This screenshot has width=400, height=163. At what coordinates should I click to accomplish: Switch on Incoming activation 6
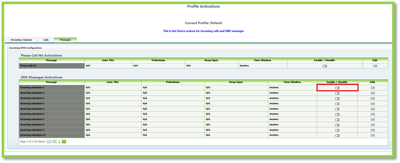[x=337, y=114]
